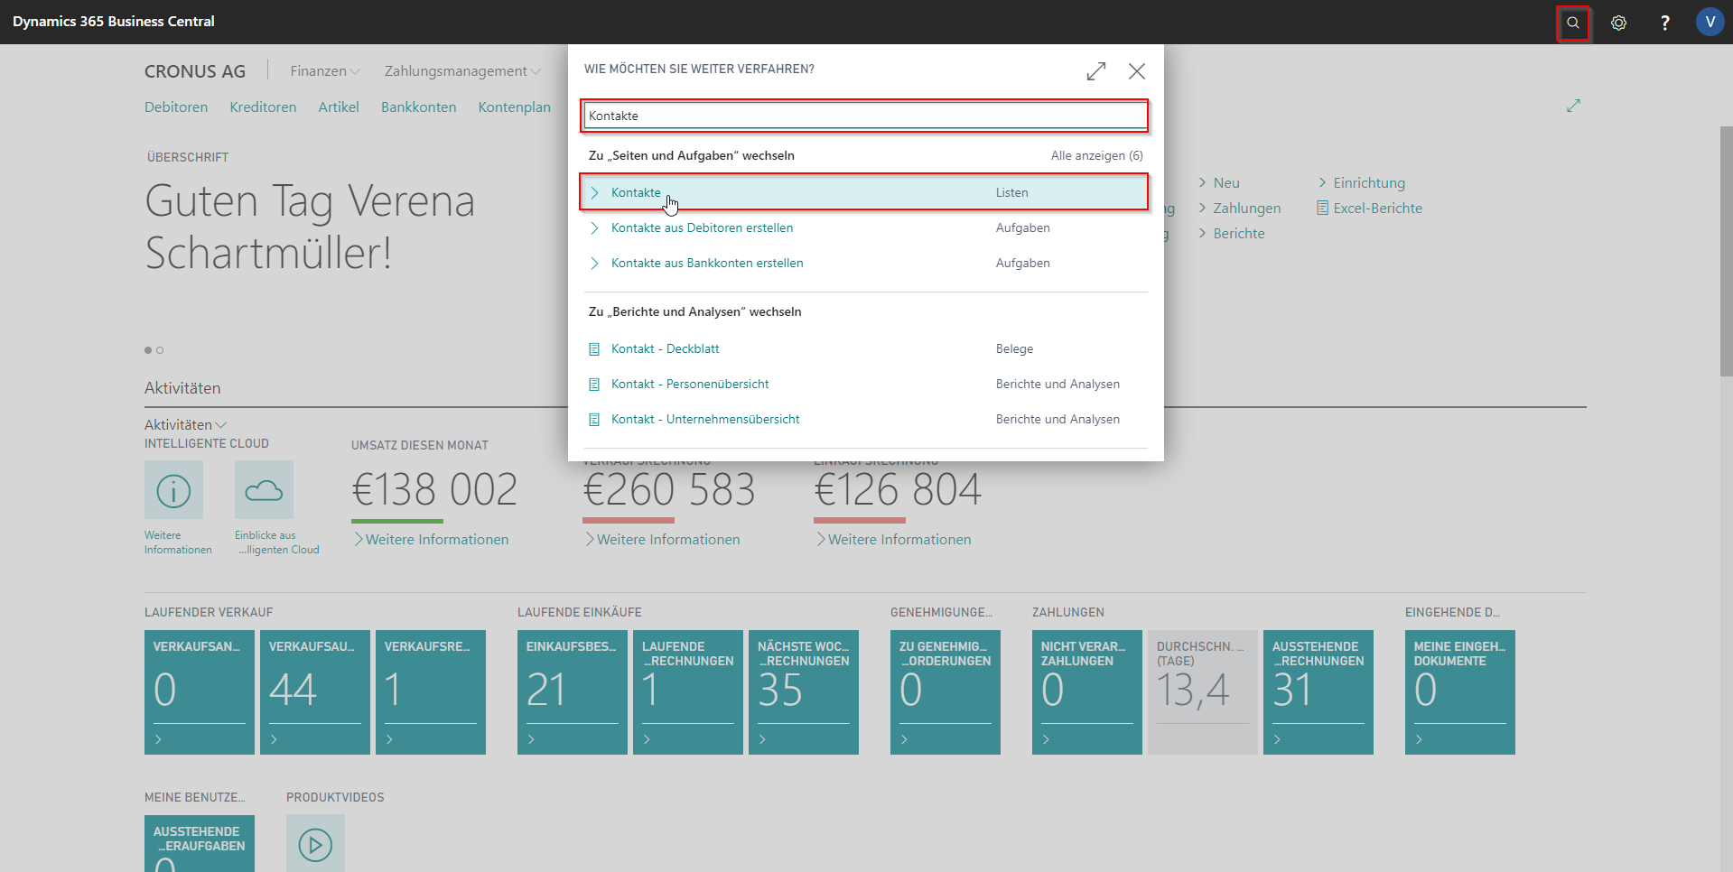Open Ausstehende Rechnungen tile showing 31
Viewport: 1733px width, 872px height.
(1318, 692)
